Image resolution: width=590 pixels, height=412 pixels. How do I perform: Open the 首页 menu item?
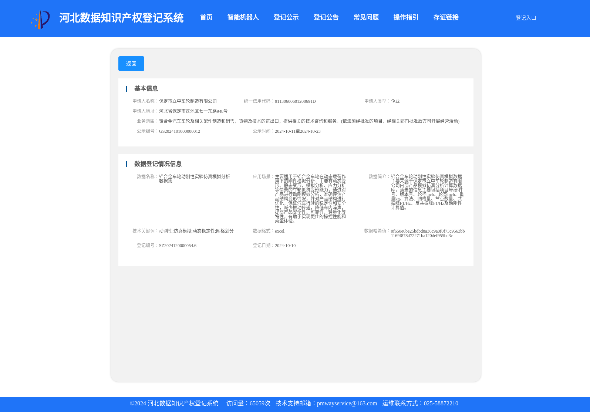206,17
